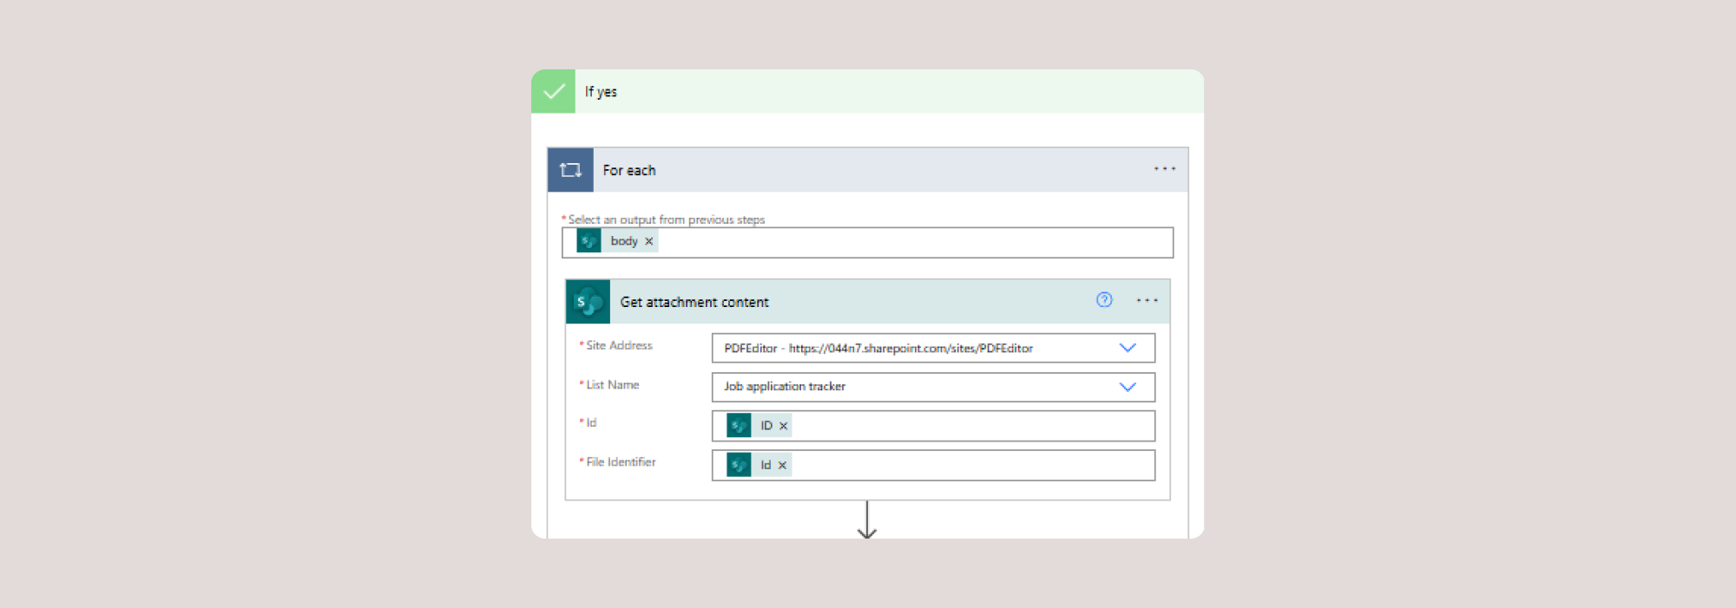Remove the body token from output field
This screenshot has height=608, width=1736.
pos(648,242)
